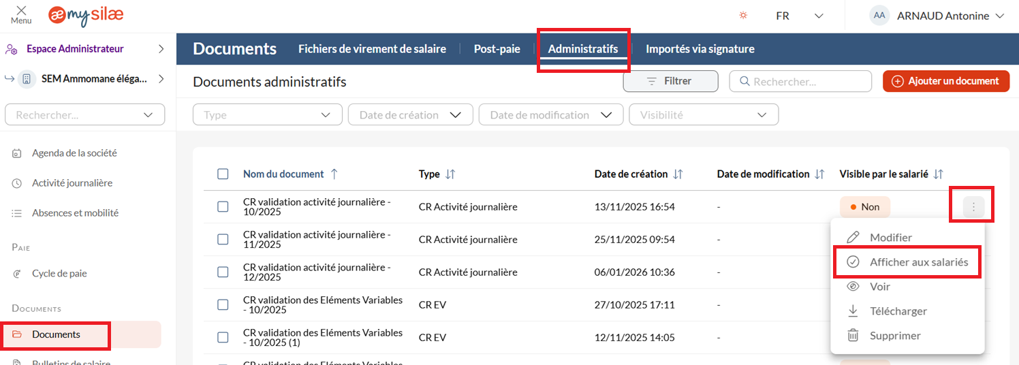Switch to the Post-paie tab
This screenshot has width=1019, height=365.
(497, 49)
